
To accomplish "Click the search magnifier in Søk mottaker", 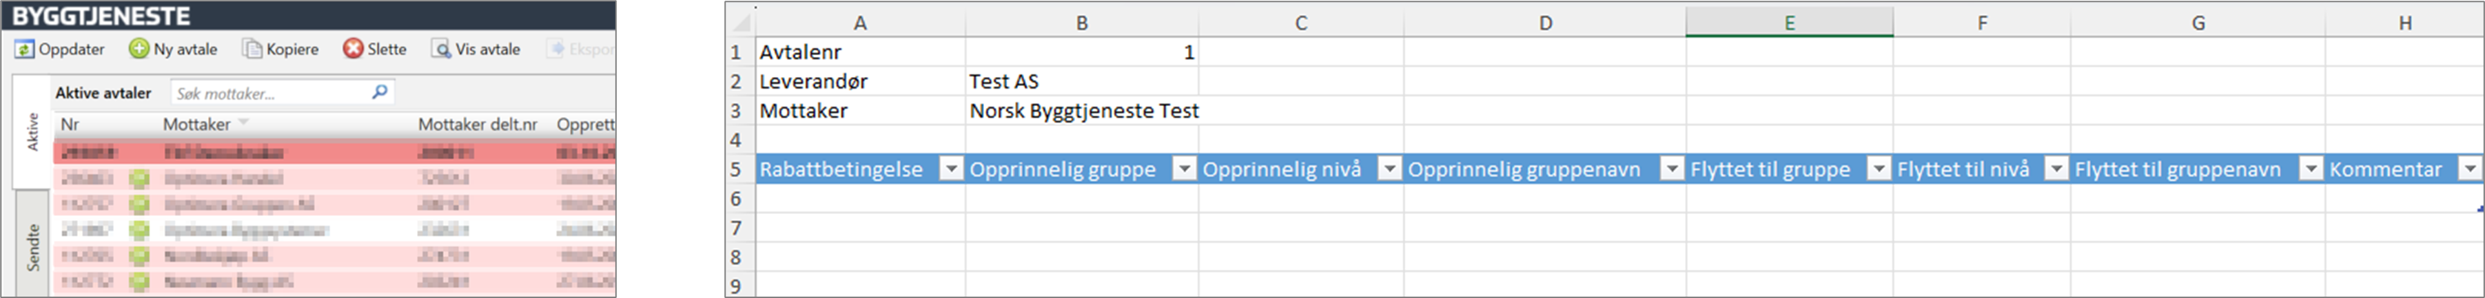I will click(379, 93).
